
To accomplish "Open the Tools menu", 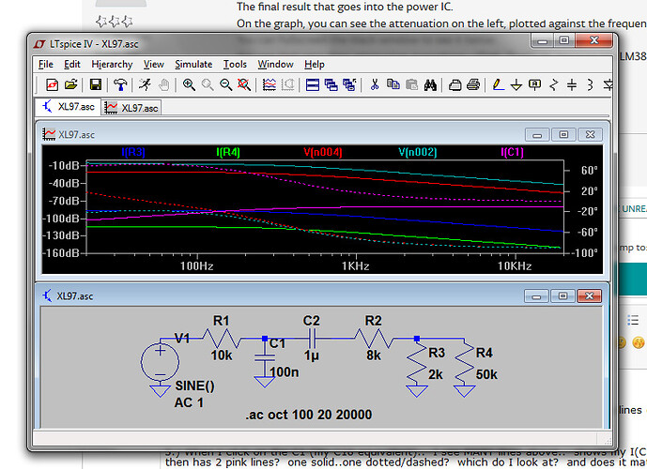I will [235, 64].
